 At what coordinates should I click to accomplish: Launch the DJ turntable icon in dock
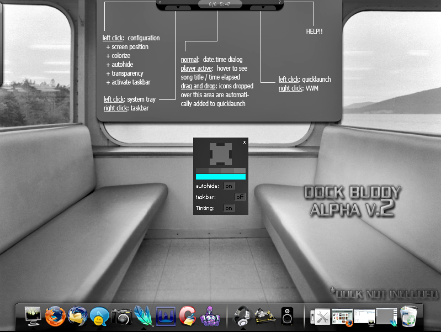pyautogui.click(x=265, y=317)
